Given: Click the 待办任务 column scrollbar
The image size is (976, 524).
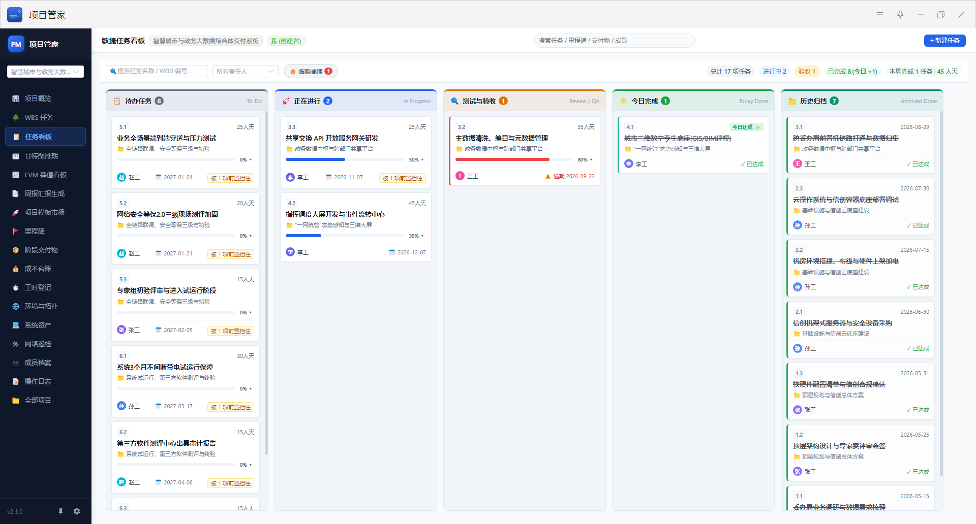Looking at the screenshot, I should click(x=266, y=283).
